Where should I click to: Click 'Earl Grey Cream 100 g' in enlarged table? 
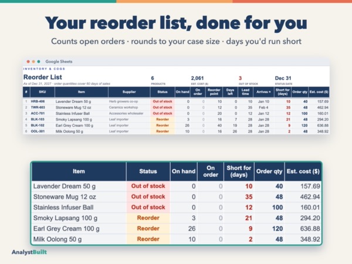tap(66, 229)
